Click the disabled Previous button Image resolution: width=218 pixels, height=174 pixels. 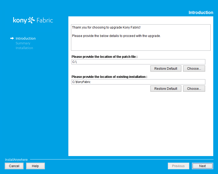coord(178,166)
